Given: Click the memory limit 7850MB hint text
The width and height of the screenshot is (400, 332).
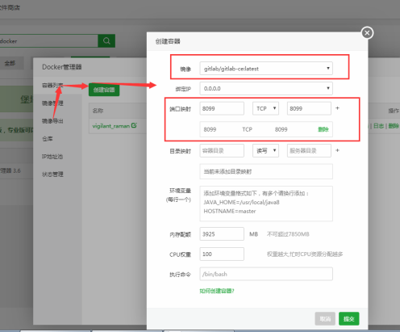Looking at the screenshot, I should pyautogui.click(x=288, y=234).
